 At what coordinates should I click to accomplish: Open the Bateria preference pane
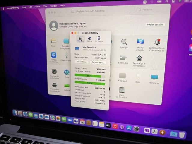click(67, 87)
